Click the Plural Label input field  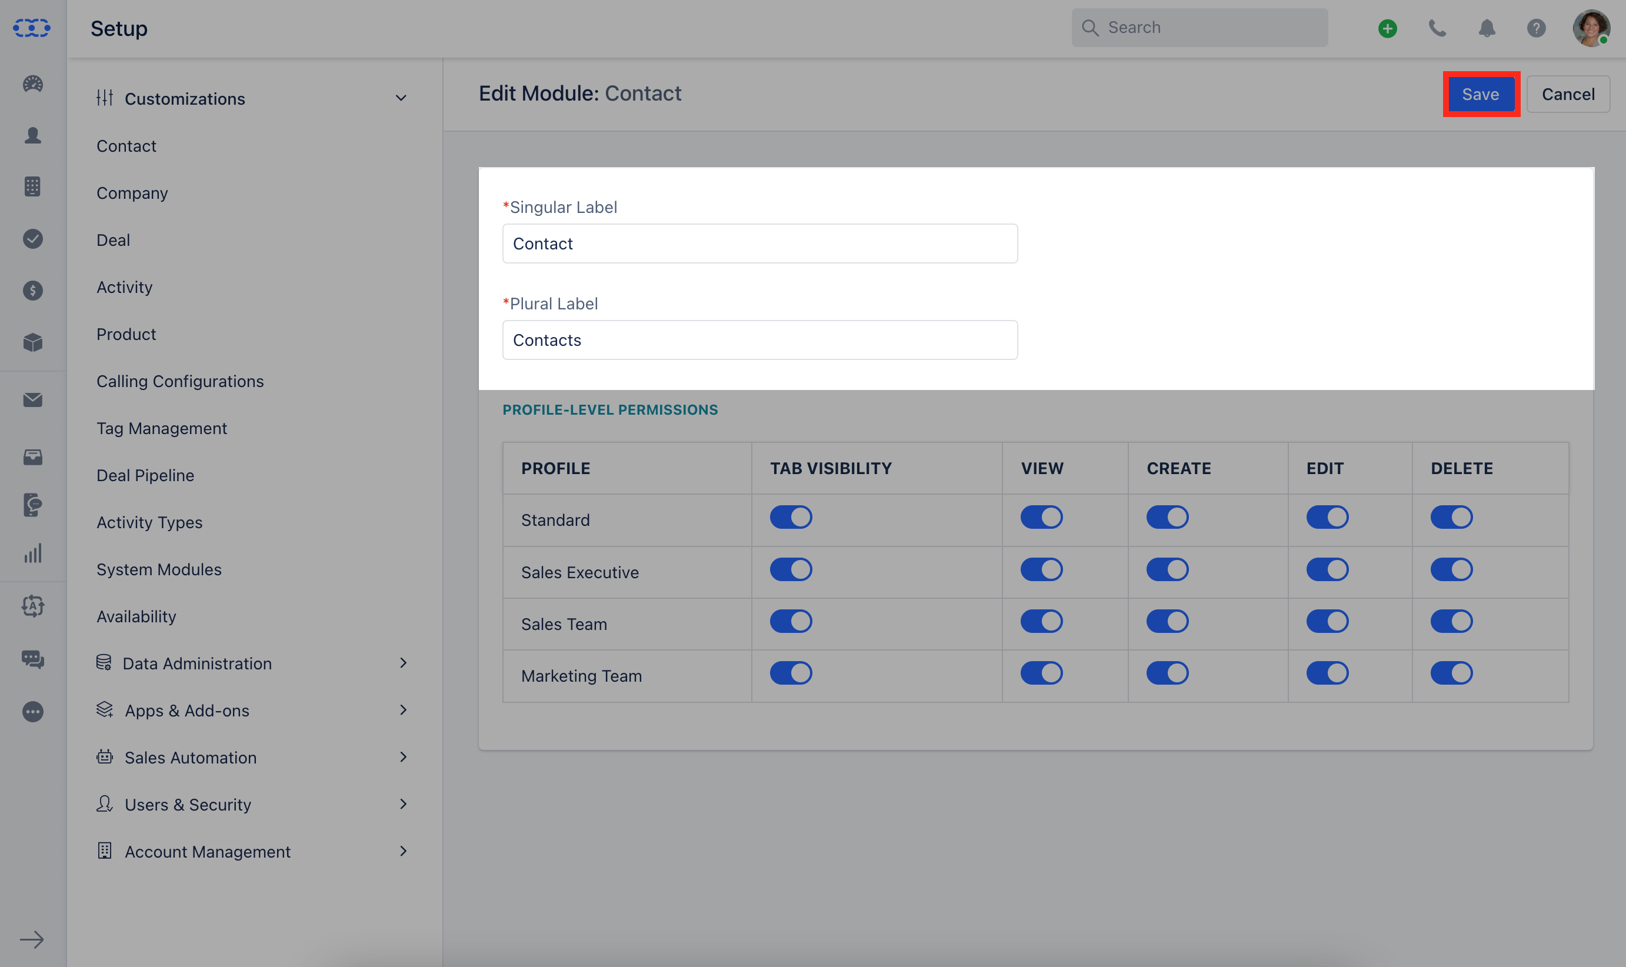760,340
